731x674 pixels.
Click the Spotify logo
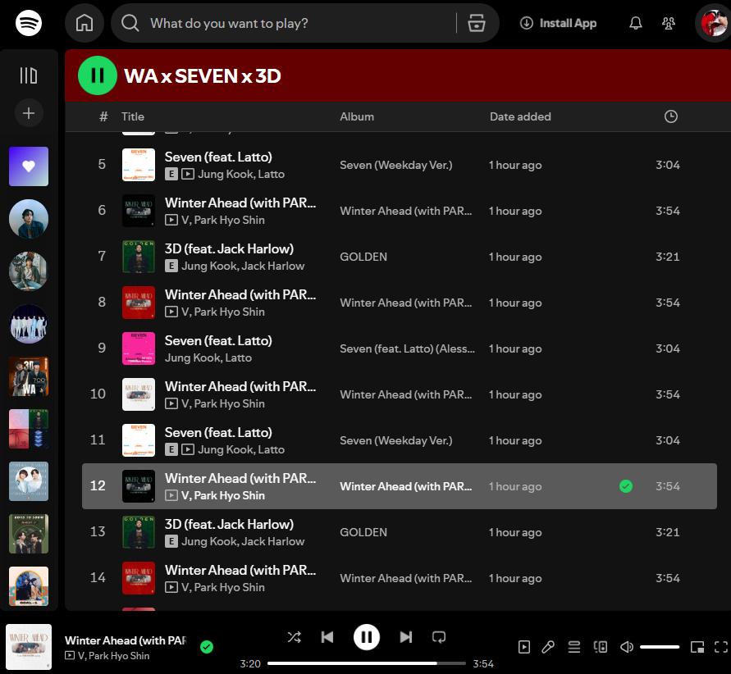coord(29,23)
